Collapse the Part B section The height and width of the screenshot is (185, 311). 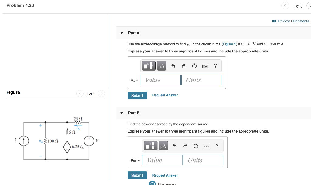[x=121, y=113]
